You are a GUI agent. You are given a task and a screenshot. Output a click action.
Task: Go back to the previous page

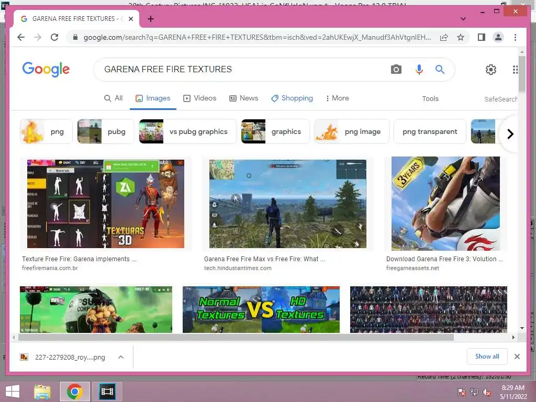21,37
